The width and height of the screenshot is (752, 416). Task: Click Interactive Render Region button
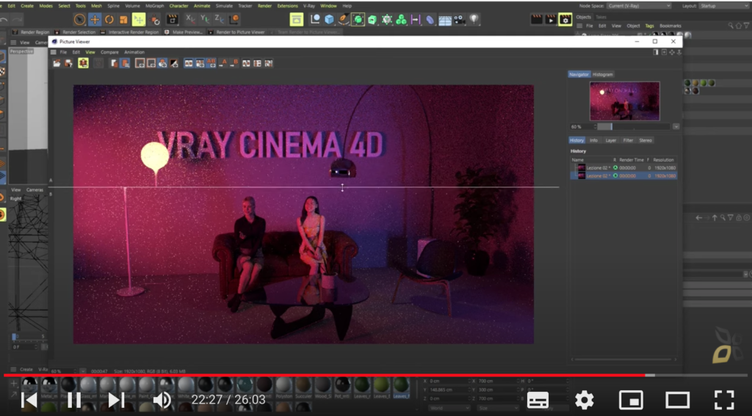pyautogui.click(x=129, y=32)
